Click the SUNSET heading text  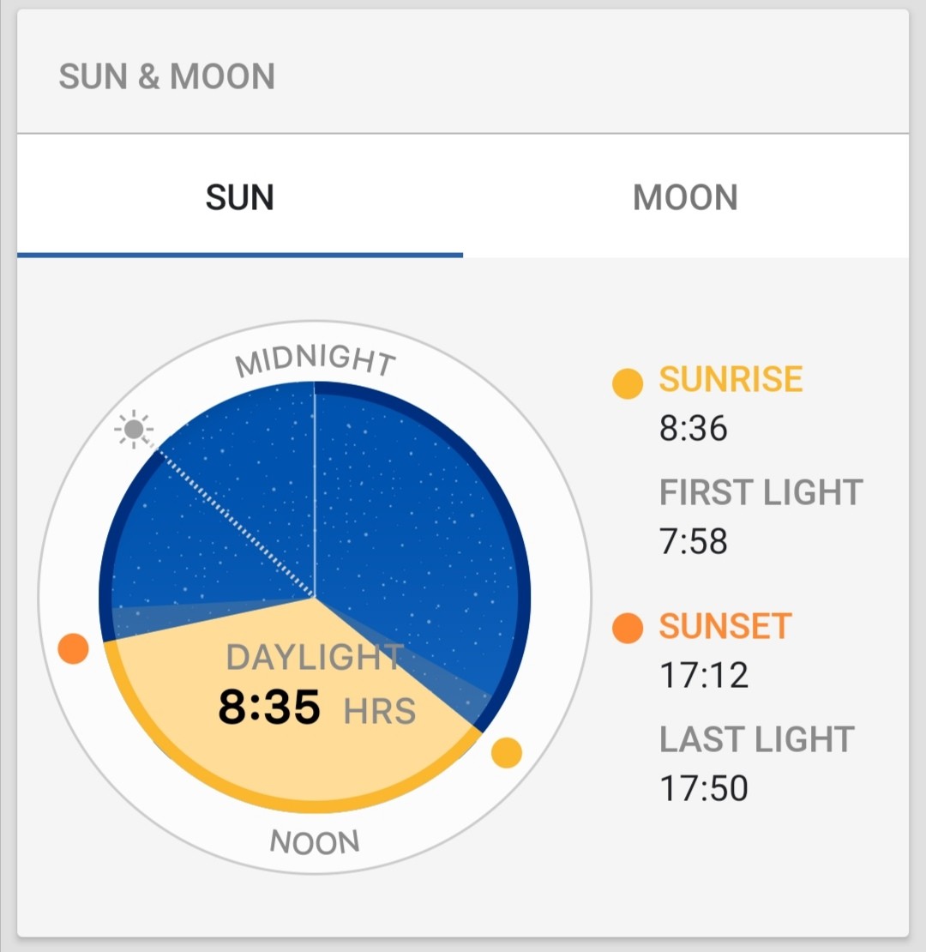coord(725,626)
